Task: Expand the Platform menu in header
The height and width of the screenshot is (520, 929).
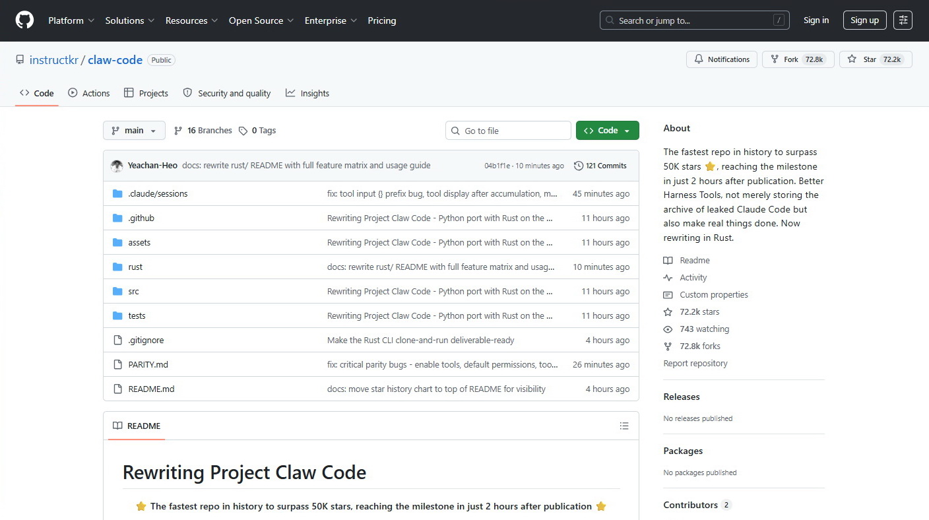Action: (71, 20)
